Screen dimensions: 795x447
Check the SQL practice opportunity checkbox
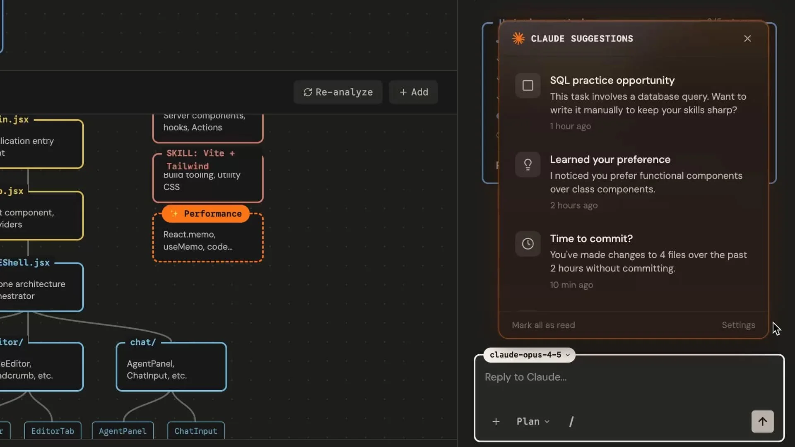528,86
